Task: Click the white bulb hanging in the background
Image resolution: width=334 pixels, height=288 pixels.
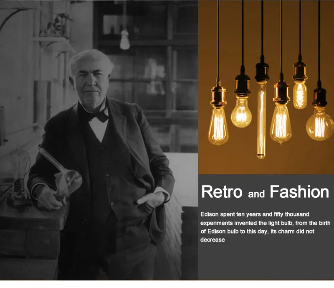Action: (125, 40)
